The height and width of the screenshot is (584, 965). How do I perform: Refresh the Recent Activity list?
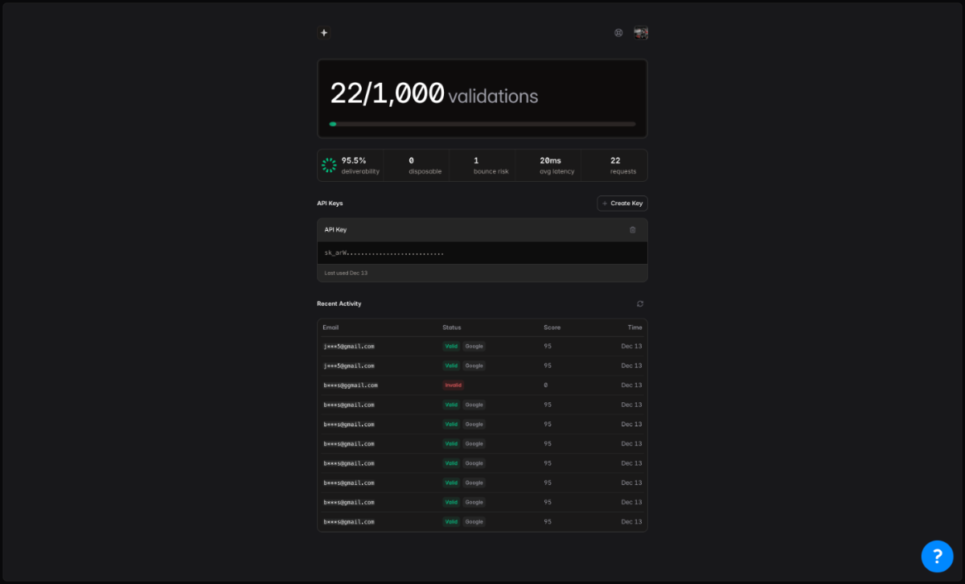640,304
